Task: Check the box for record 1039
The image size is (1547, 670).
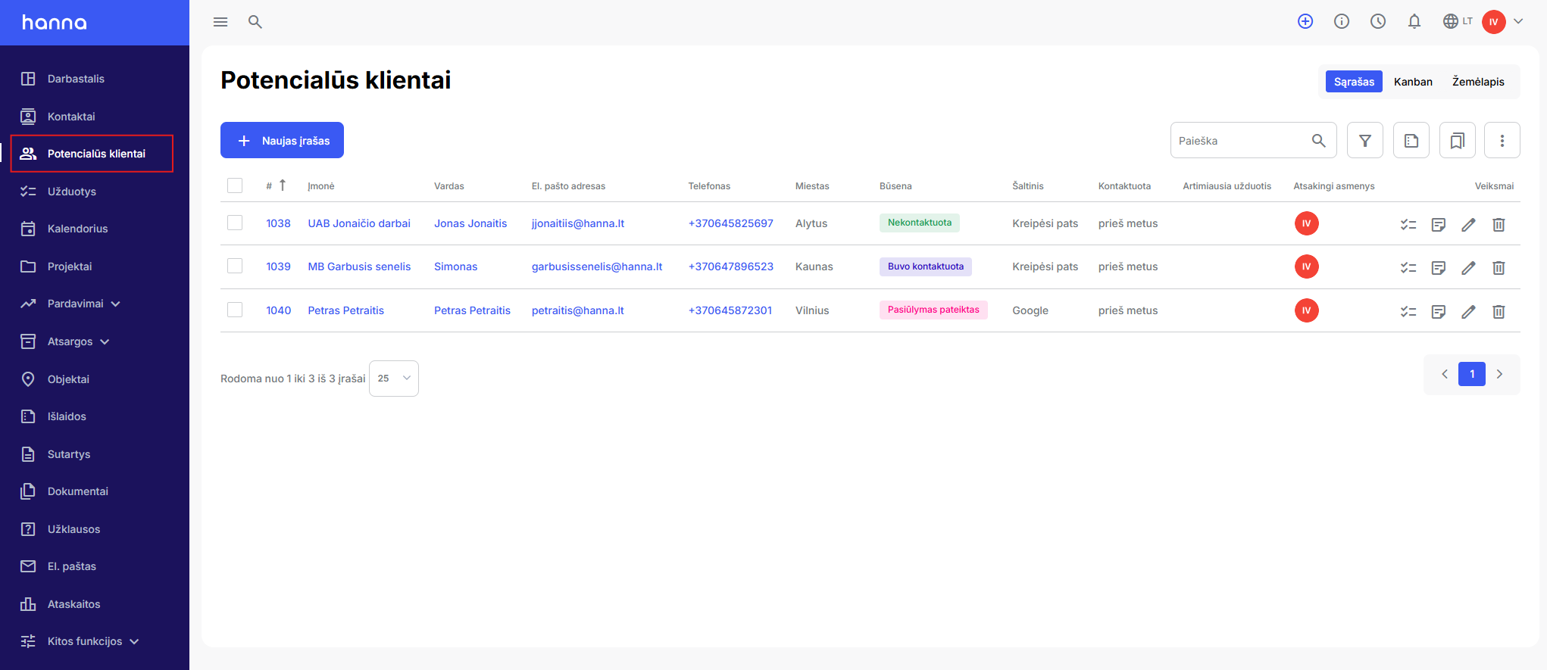Action: coord(235,266)
